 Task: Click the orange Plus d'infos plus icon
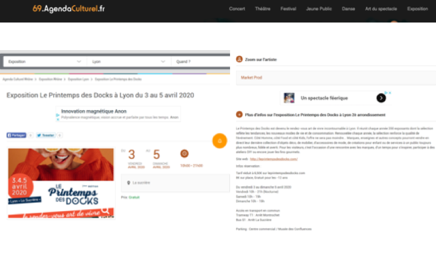tap(240, 114)
